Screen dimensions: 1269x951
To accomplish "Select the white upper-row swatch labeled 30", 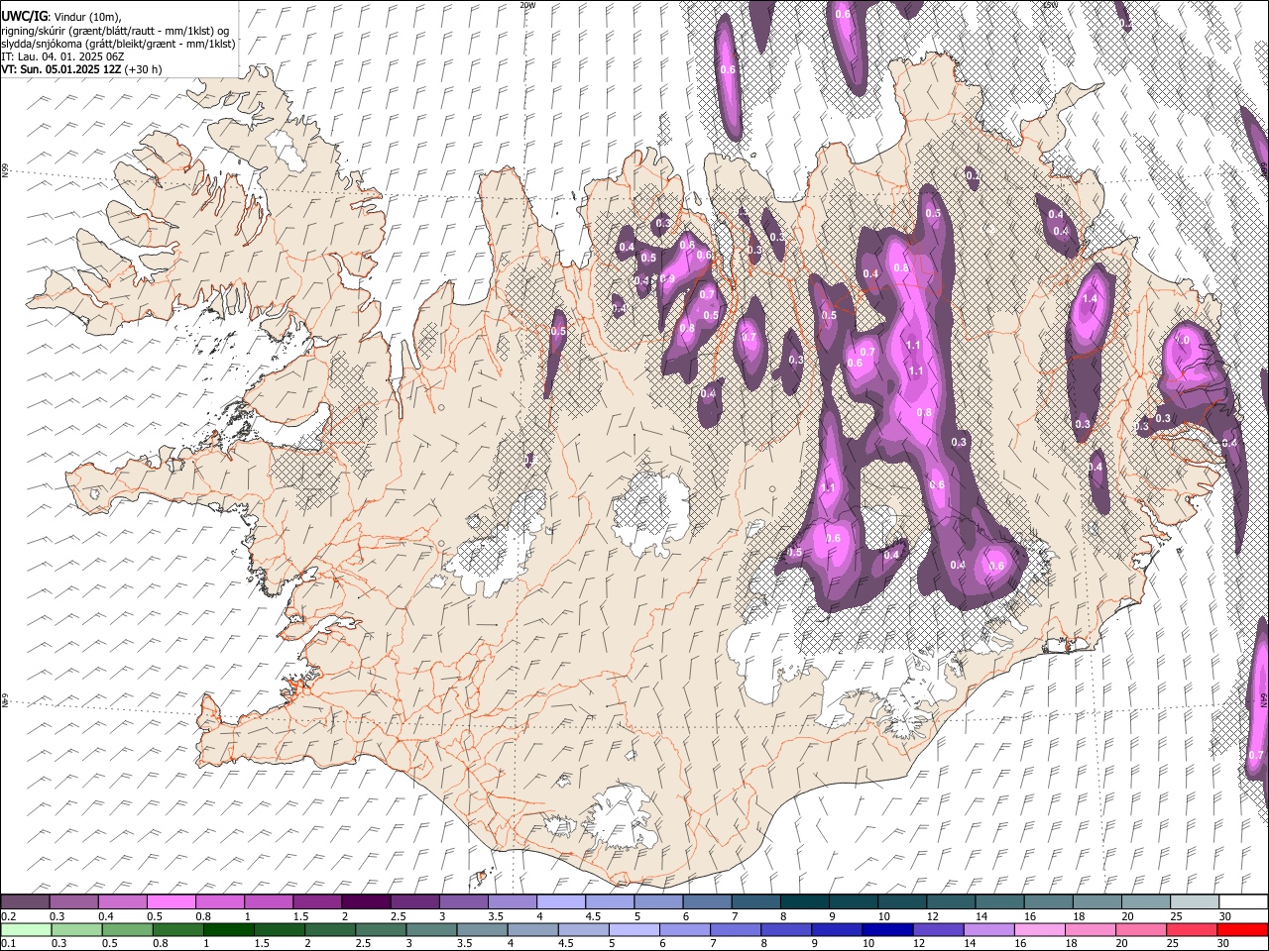I will (x=1241, y=901).
